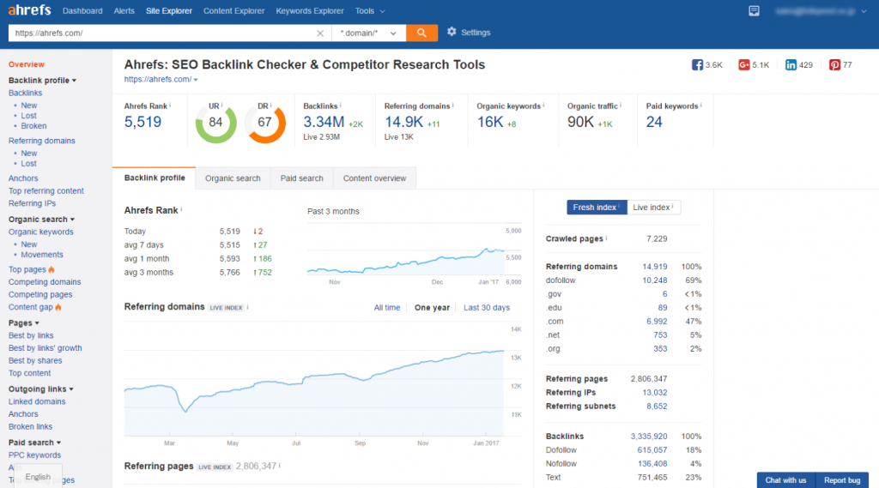Click the fire icon next to Content gap
879x488 pixels.
pyautogui.click(x=58, y=307)
